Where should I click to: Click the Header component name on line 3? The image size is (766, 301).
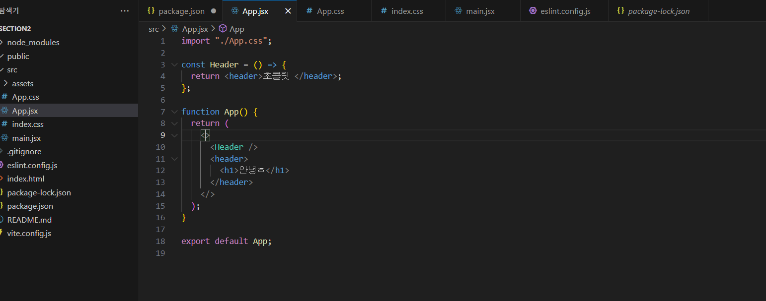(x=224, y=64)
